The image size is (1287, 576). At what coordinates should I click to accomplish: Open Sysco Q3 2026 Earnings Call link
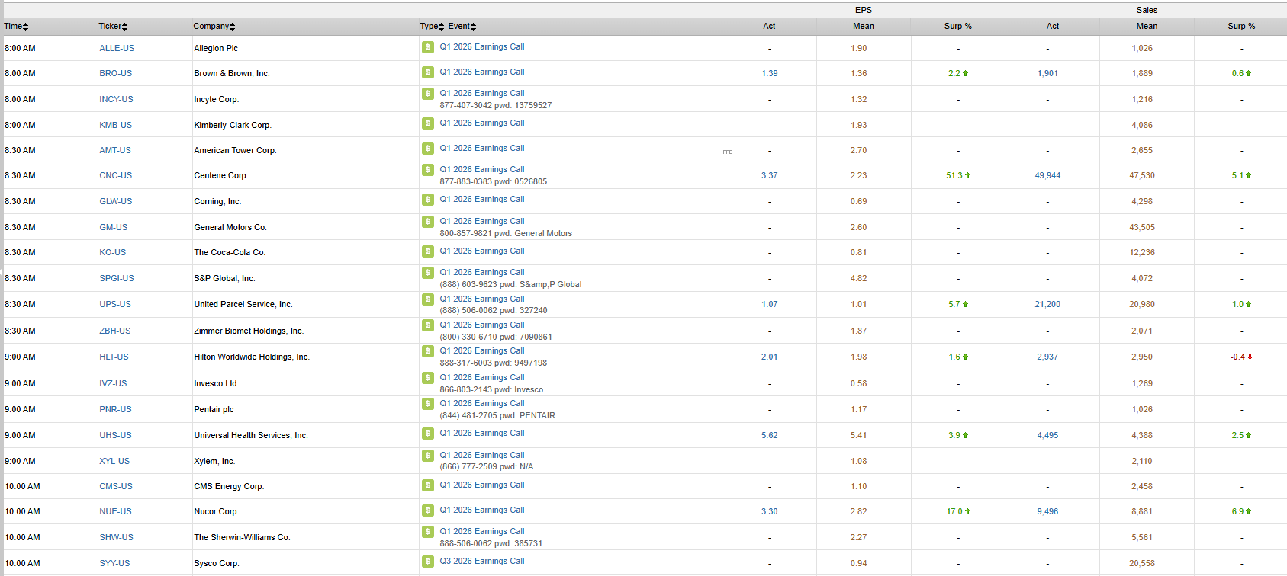click(481, 561)
